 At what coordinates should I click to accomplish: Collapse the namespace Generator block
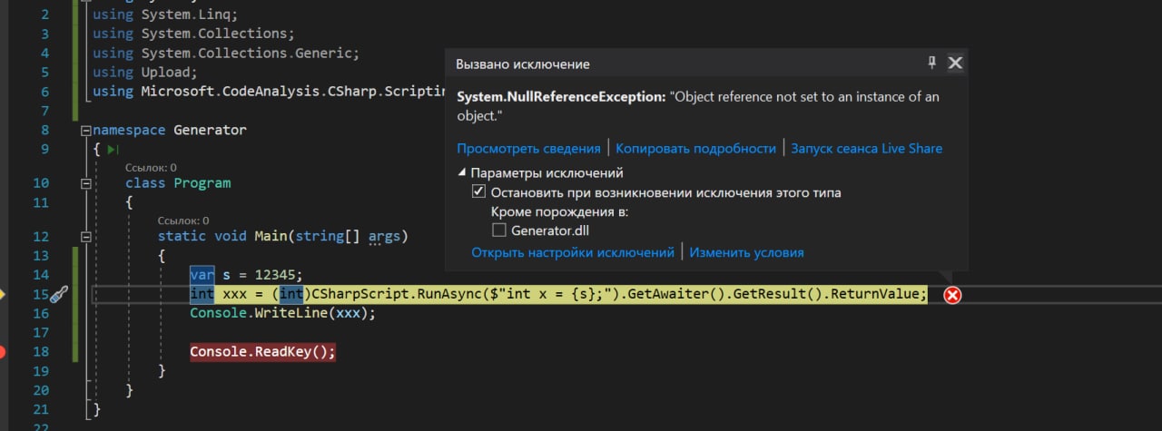pyautogui.click(x=86, y=130)
